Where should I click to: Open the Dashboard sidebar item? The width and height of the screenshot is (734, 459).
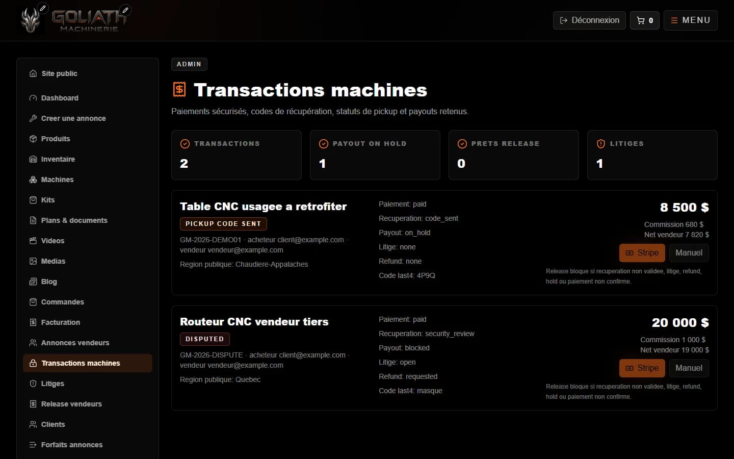(88, 98)
